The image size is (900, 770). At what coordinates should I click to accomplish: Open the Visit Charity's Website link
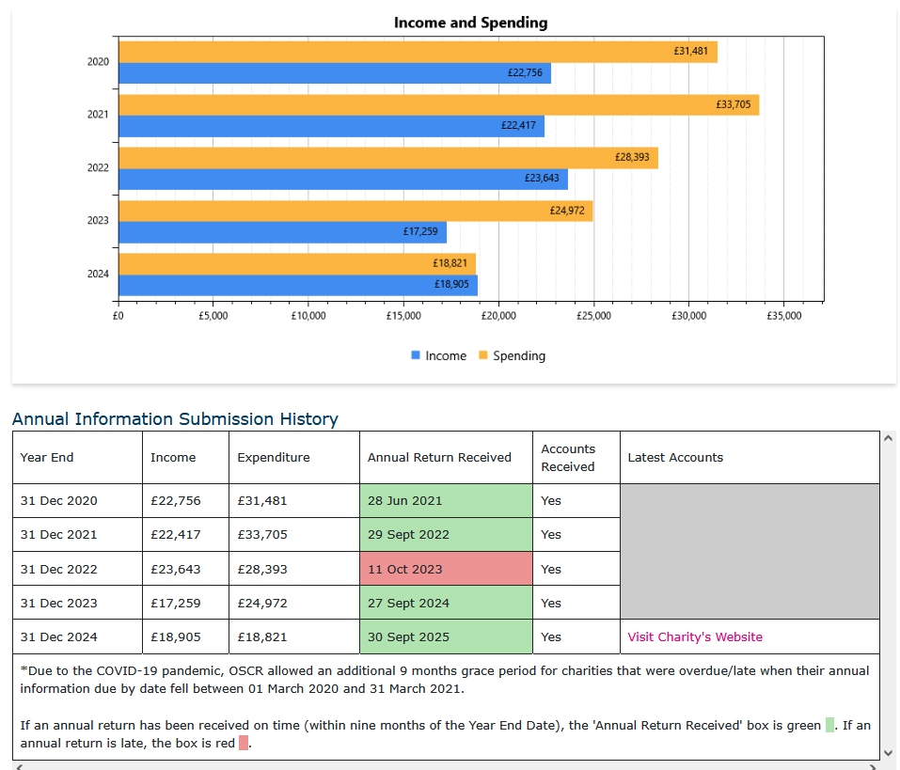(x=694, y=636)
